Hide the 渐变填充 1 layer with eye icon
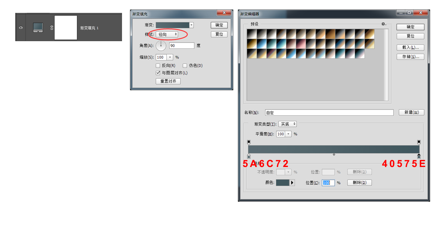 point(21,28)
